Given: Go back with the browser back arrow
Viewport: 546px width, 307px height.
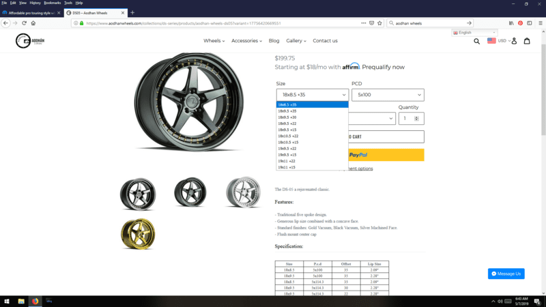Looking at the screenshot, I should tap(5, 23).
